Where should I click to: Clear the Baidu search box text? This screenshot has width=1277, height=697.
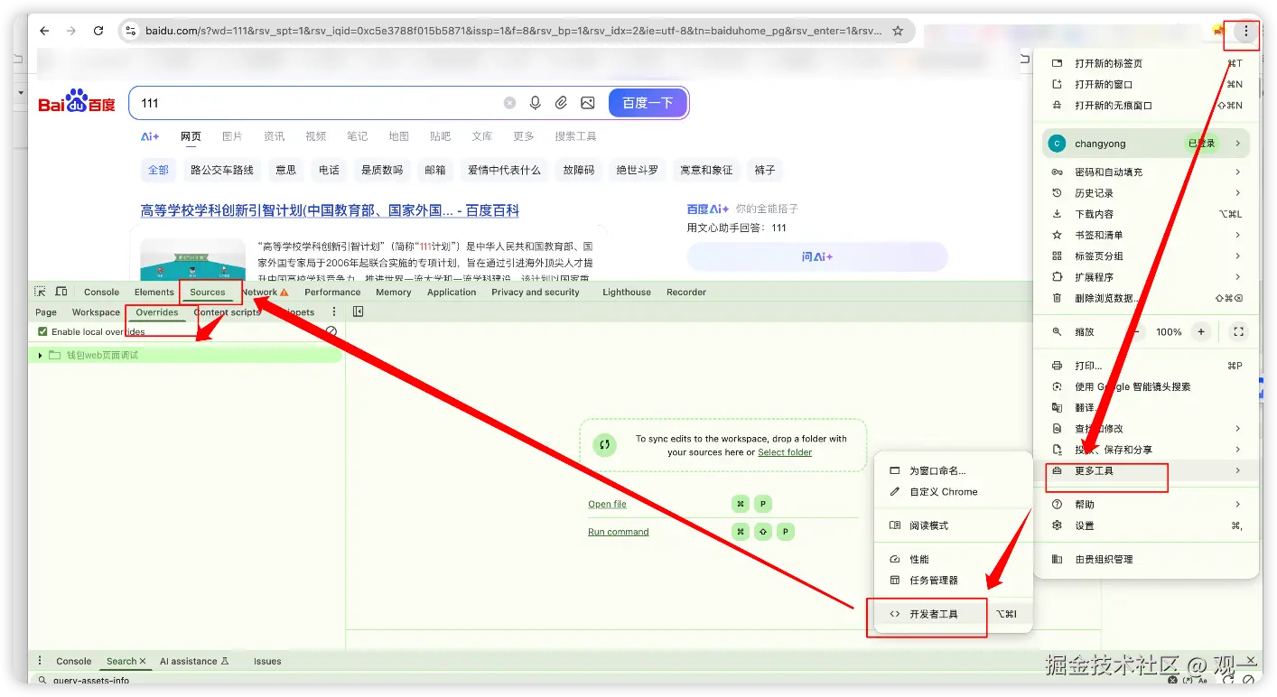pos(509,103)
